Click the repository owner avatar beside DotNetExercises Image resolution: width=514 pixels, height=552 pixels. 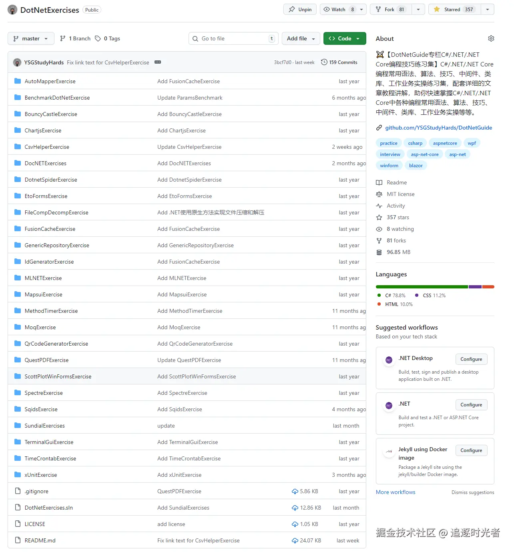[x=12, y=10]
